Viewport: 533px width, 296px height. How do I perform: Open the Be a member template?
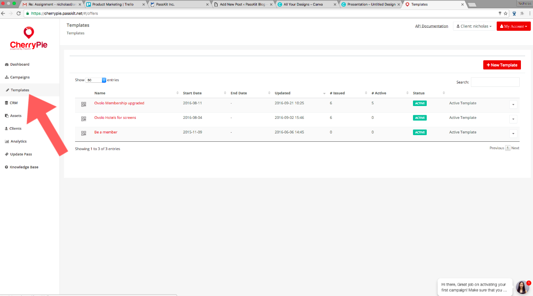tap(106, 132)
